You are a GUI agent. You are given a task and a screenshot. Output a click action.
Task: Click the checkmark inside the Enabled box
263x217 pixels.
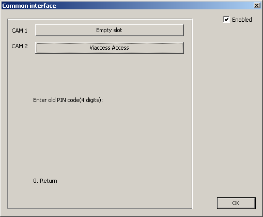point(226,19)
